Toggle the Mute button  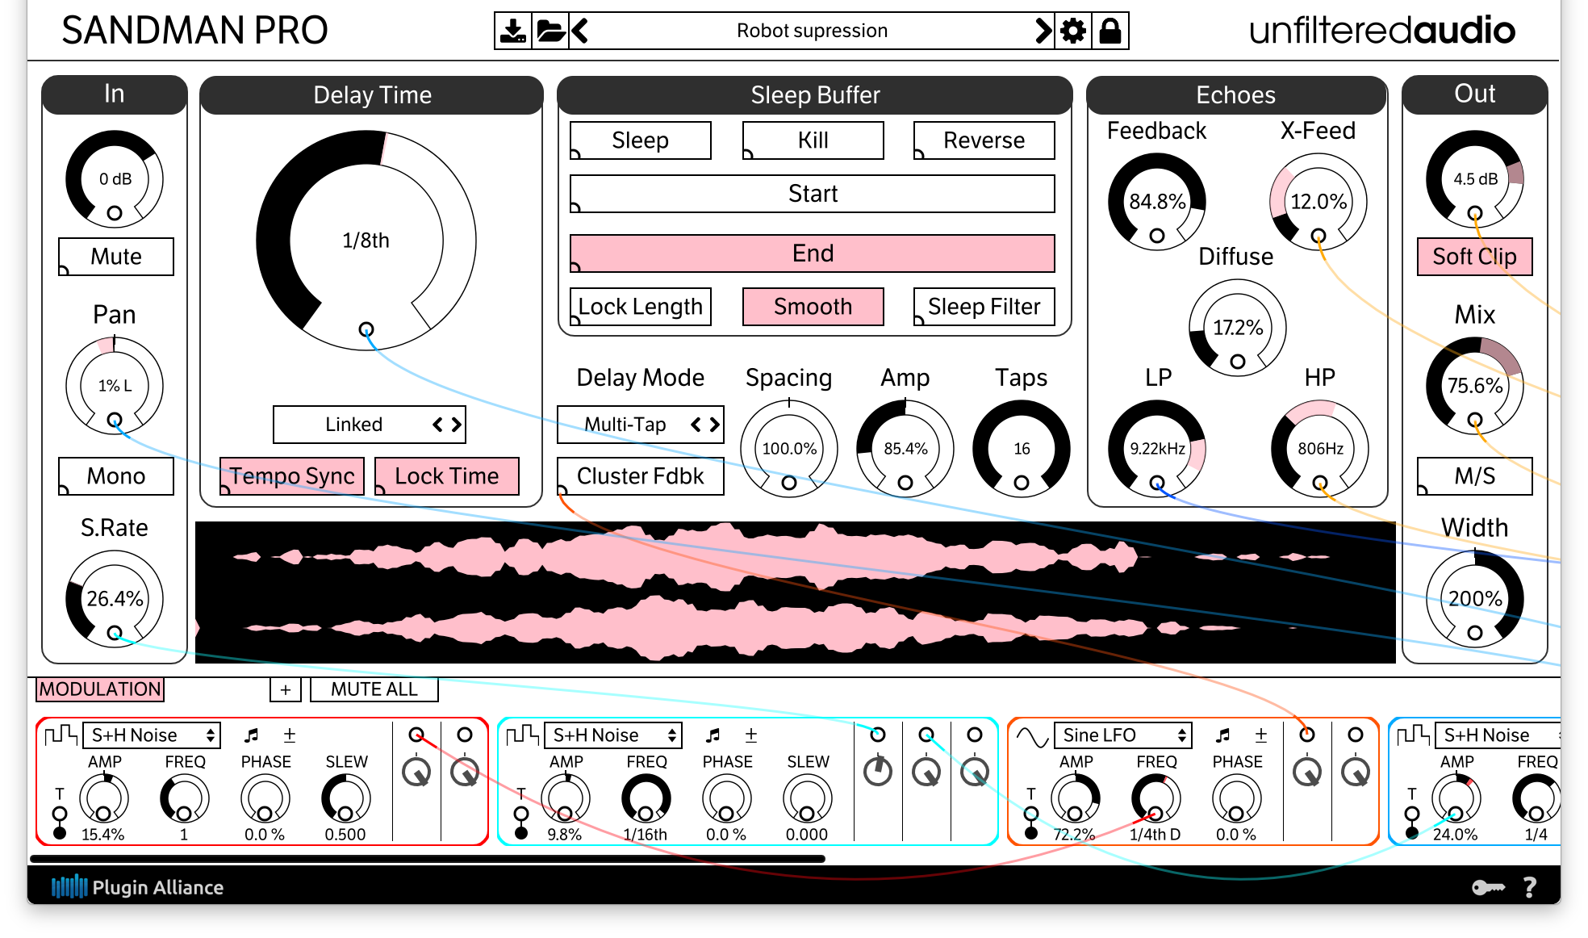click(116, 257)
